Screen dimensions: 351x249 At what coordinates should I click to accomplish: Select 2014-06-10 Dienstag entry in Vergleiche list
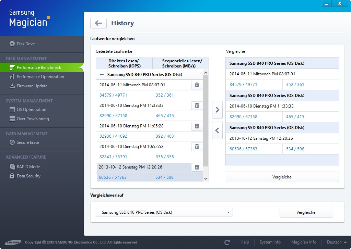[x=282, y=106]
